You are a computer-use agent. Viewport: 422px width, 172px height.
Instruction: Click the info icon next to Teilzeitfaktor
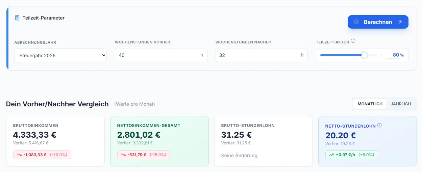(353, 41)
